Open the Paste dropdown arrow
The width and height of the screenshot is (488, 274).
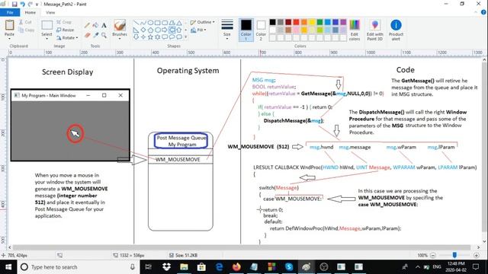[x=9, y=39]
